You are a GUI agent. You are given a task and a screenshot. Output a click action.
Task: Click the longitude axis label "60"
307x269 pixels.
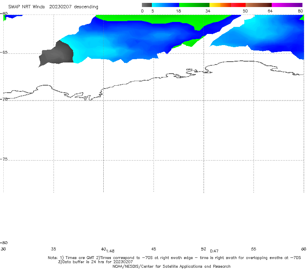tap(304, 249)
